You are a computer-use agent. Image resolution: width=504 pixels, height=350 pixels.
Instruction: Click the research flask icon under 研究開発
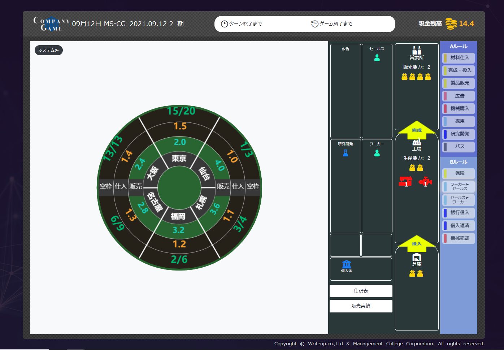[346, 153]
